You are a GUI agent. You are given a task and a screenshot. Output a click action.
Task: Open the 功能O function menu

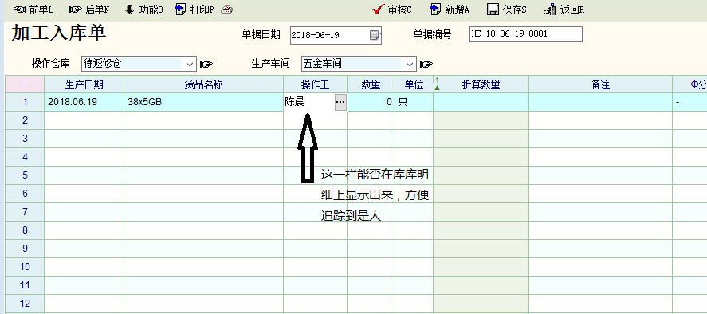click(143, 10)
